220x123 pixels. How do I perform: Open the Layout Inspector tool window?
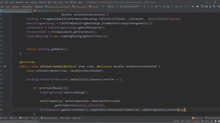(212, 118)
